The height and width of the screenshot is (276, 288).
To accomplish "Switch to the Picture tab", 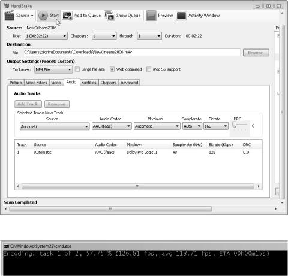I will 16,83.
